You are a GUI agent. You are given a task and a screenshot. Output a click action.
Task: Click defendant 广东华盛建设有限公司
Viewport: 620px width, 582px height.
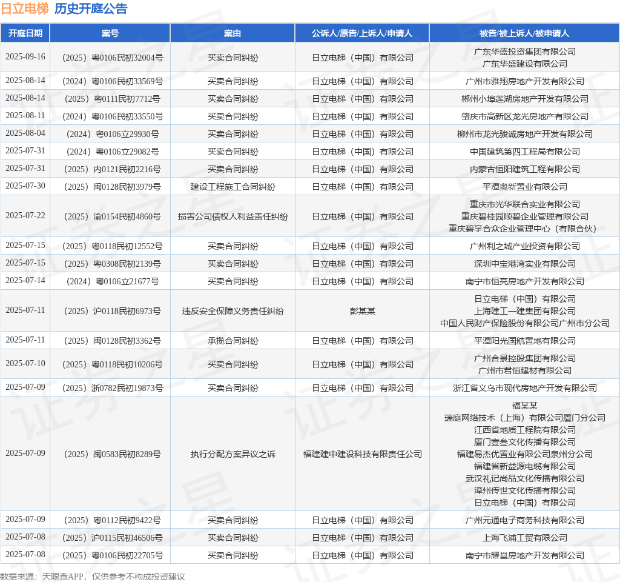click(x=525, y=64)
